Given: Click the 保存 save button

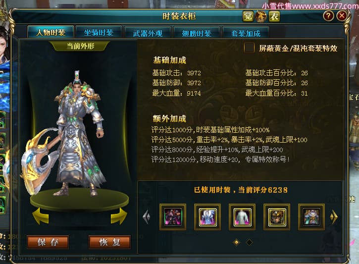Looking at the screenshot, I should pyautogui.click(x=48, y=242).
